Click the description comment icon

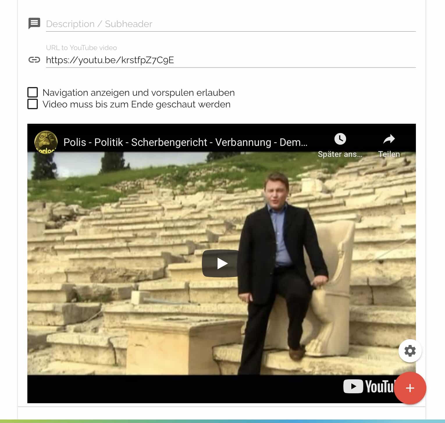[34, 23]
